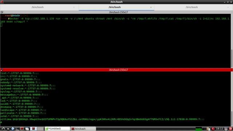Launch the web browser taskbar icon

pyautogui.click(x=13, y=129)
